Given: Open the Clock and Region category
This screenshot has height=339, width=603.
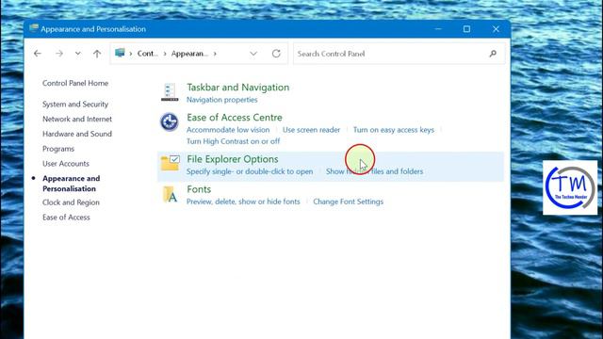Looking at the screenshot, I should pyautogui.click(x=72, y=202).
